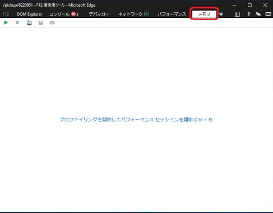The image size is (273, 213).
Task: Switch to the コンソール tab
Action: pyautogui.click(x=59, y=14)
